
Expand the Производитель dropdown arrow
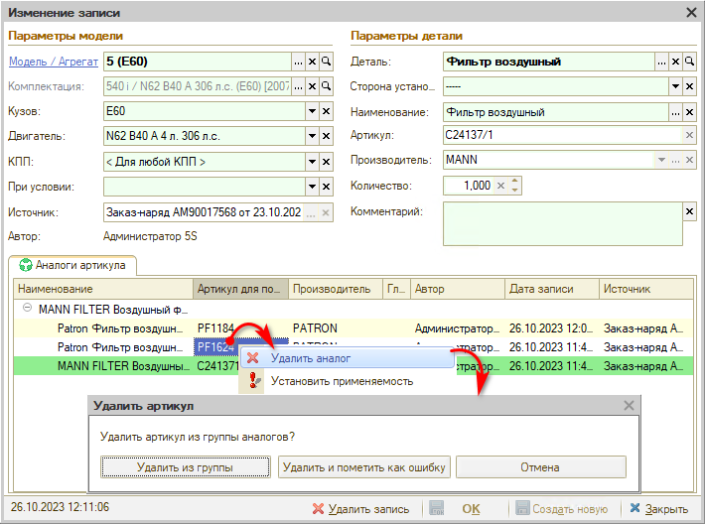(x=661, y=160)
